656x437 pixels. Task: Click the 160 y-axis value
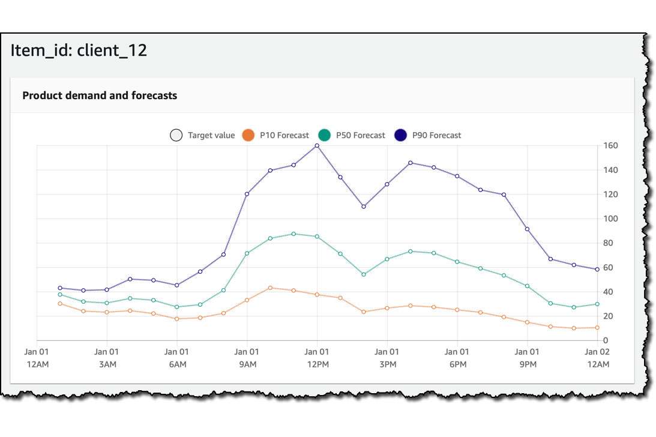point(610,146)
